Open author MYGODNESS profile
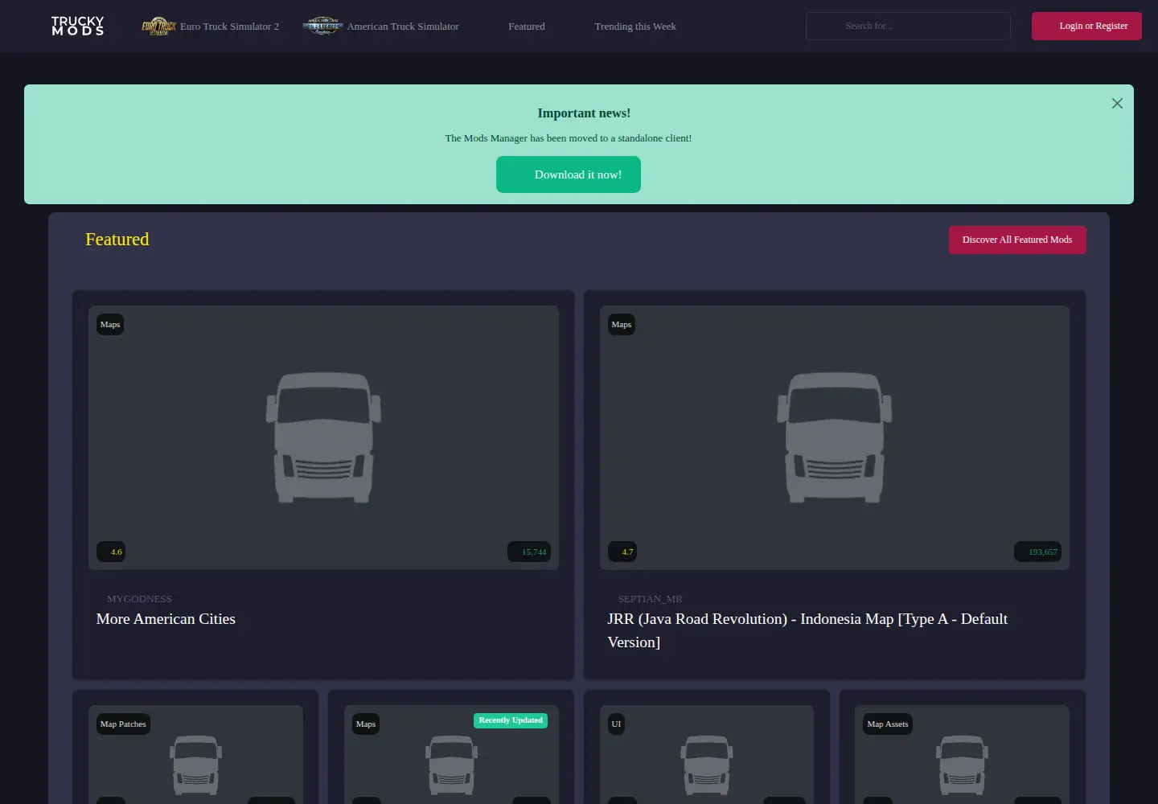Image resolution: width=1158 pixels, height=804 pixels. click(139, 599)
